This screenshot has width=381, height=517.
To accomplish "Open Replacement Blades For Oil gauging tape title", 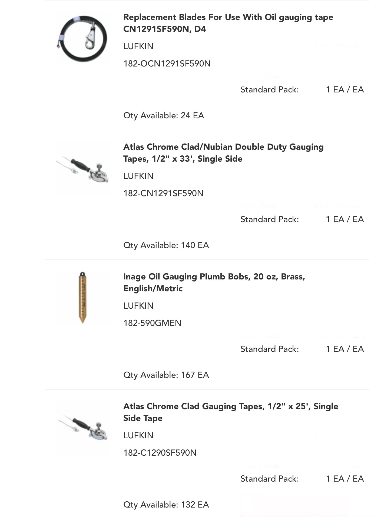I will pos(228,23).
